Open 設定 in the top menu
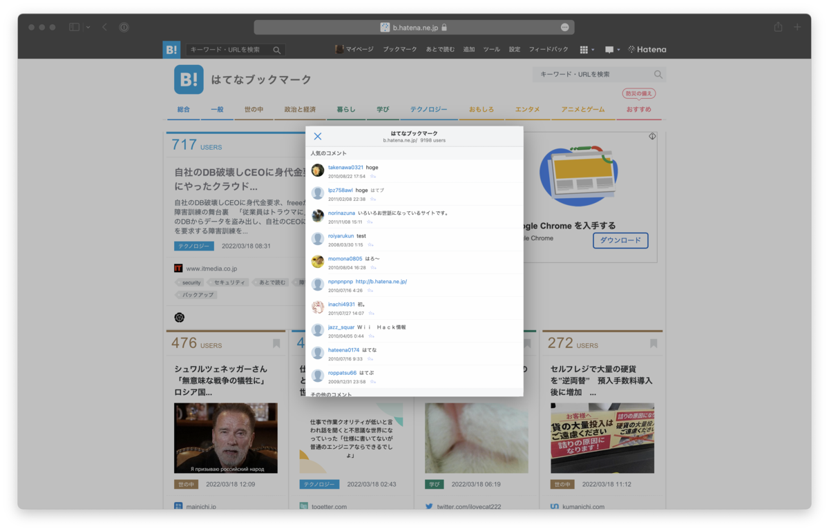829x531 pixels. [515, 50]
